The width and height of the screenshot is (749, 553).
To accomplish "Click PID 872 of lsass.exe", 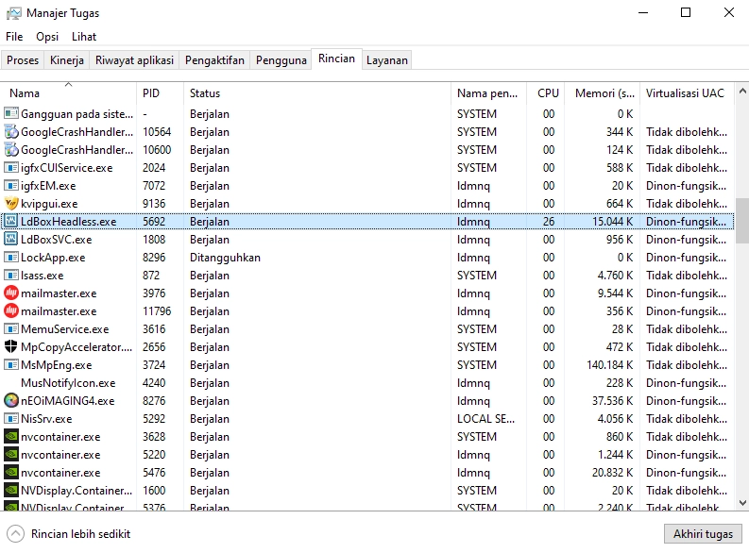I will click(151, 276).
